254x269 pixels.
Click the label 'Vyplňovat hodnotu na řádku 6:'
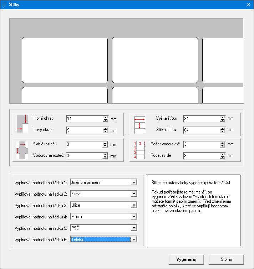41,240
